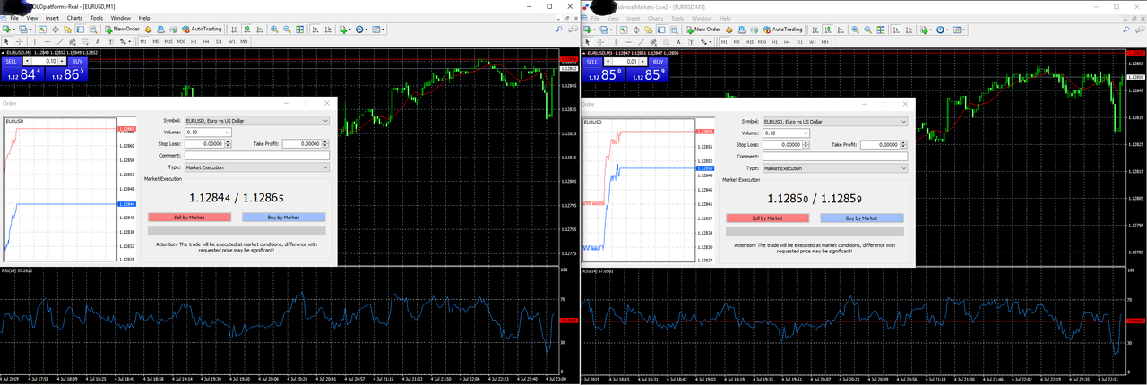Select trendline tool in left terminal

click(60, 41)
